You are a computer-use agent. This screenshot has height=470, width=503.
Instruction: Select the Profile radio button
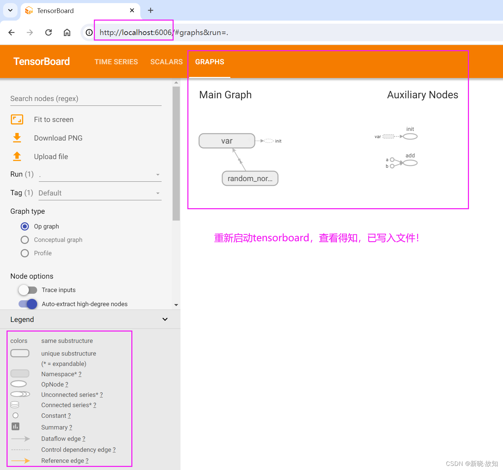25,253
